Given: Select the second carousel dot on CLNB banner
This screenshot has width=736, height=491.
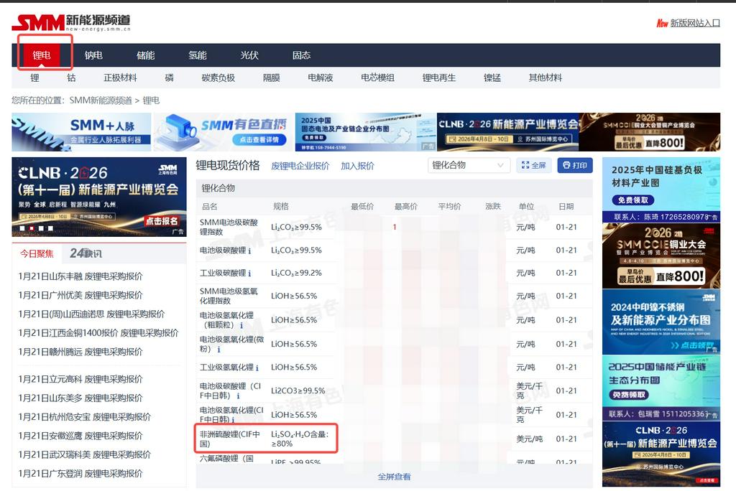Looking at the screenshot, I should pos(30,228).
